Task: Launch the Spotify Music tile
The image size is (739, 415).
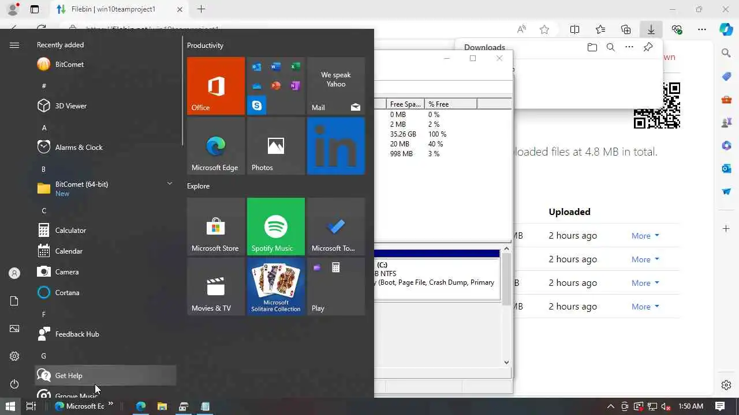Action: coord(276,227)
